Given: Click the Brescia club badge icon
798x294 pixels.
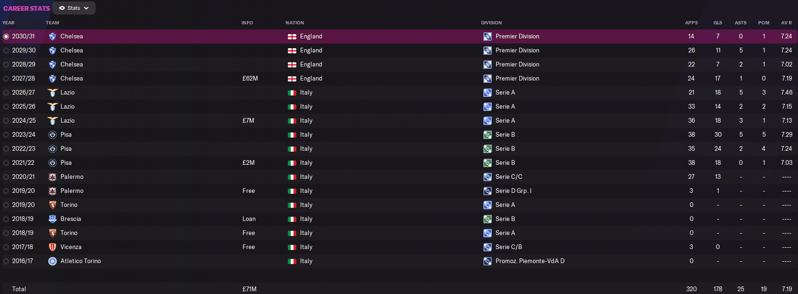Looking at the screenshot, I should point(53,219).
